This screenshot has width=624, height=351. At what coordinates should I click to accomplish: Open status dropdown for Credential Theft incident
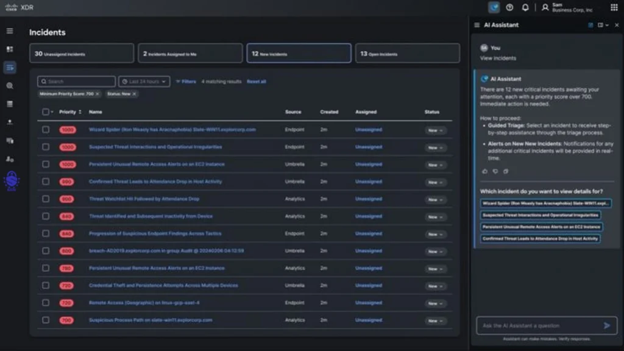(435, 286)
